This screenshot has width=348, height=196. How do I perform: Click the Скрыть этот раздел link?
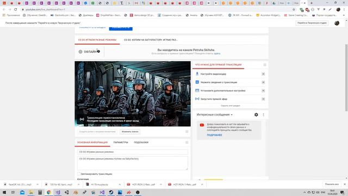point(231,106)
